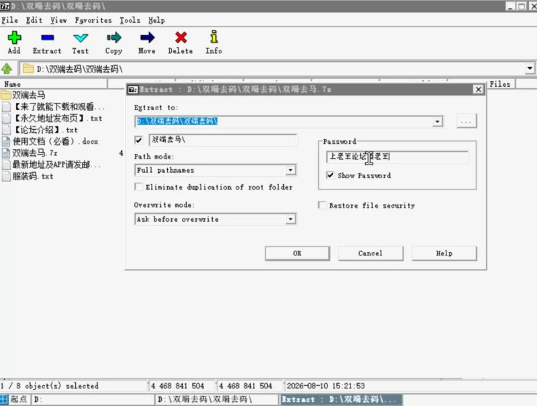537x406 pixels.
Task: Click the D: taskbar button
Action: click(93, 399)
